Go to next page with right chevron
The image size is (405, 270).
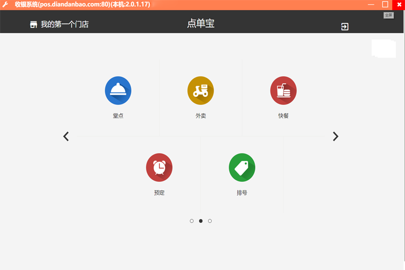(335, 136)
